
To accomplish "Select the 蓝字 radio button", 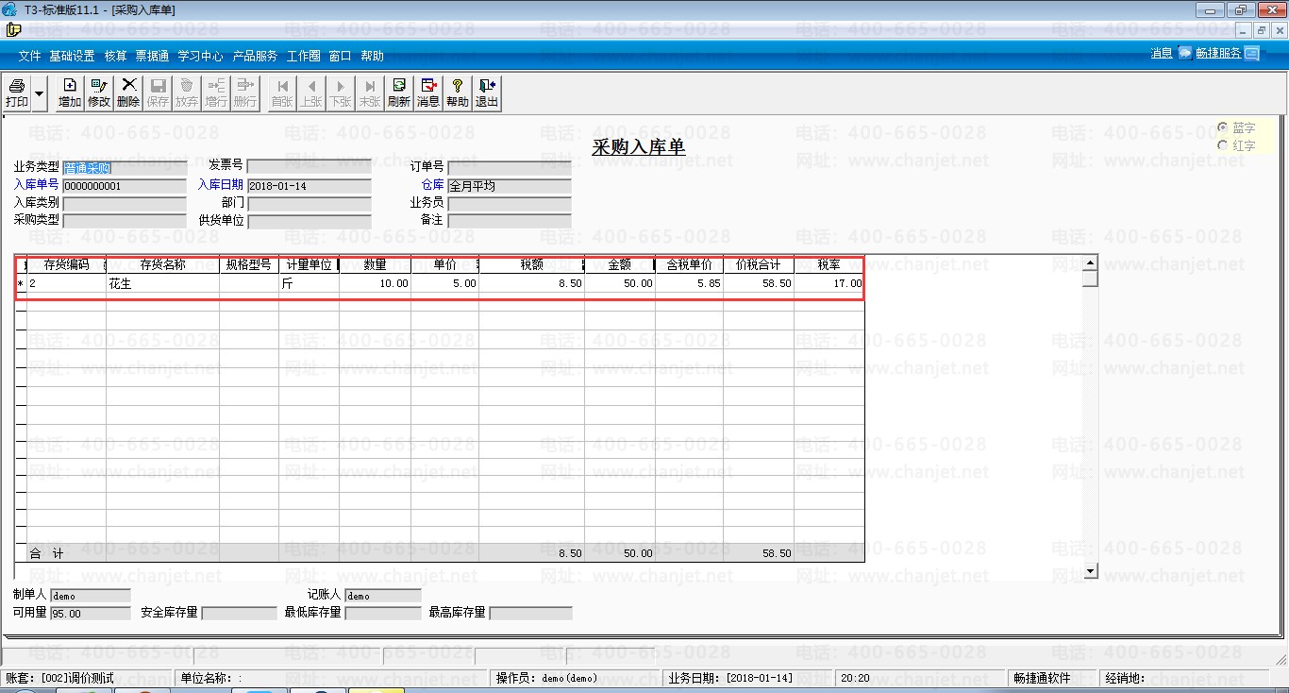I will coord(1223,127).
